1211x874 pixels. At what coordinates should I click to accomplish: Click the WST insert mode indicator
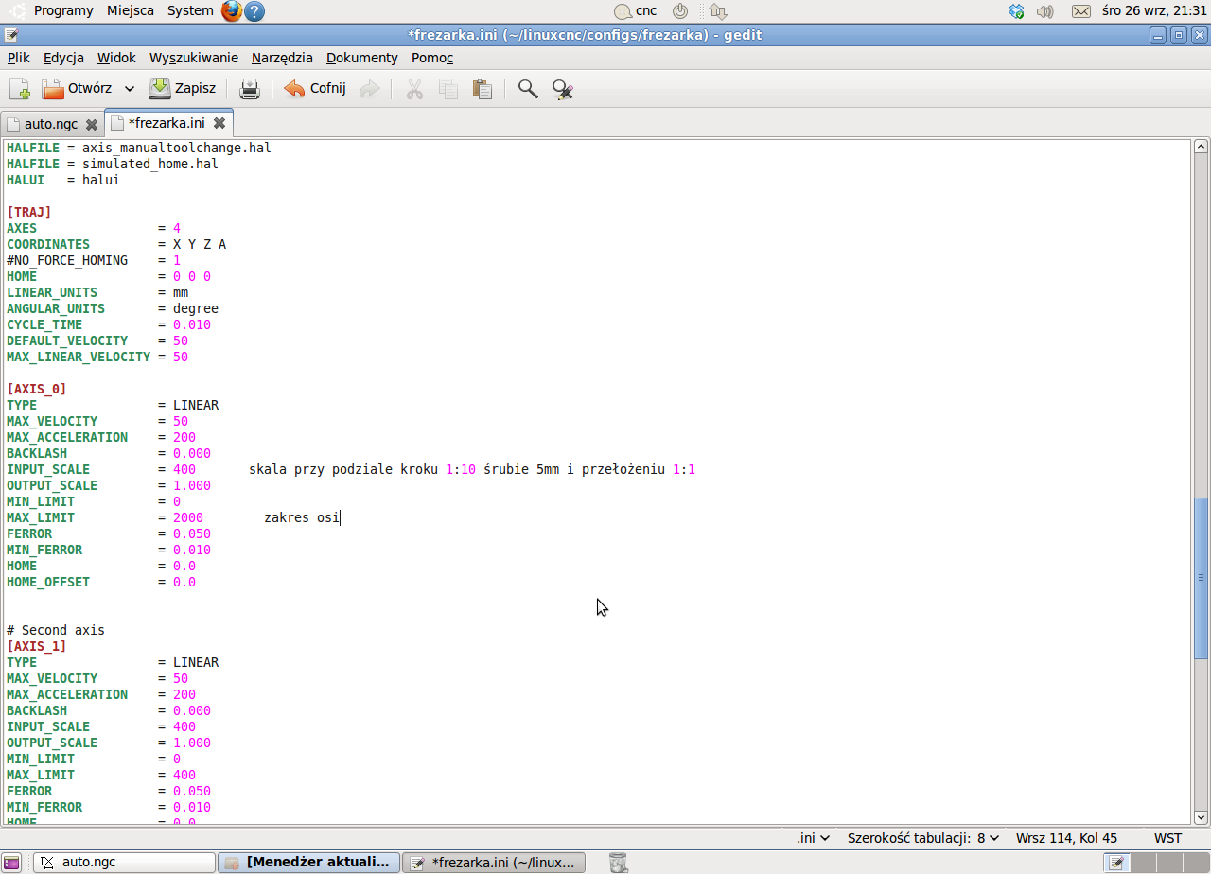click(1167, 838)
